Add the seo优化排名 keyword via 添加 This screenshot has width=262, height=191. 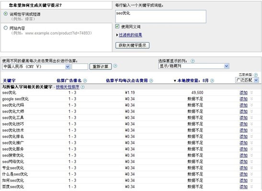pos(243,136)
